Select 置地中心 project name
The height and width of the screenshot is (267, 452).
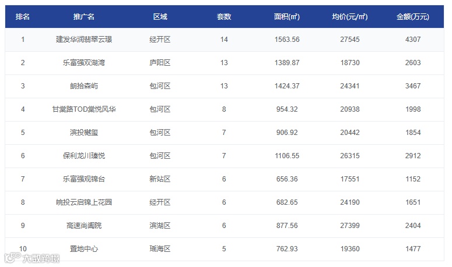(x=84, y=249)
